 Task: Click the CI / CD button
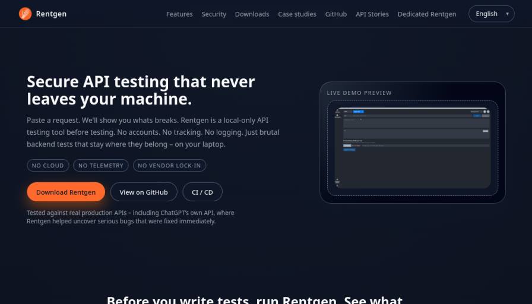tap(202, 192)
